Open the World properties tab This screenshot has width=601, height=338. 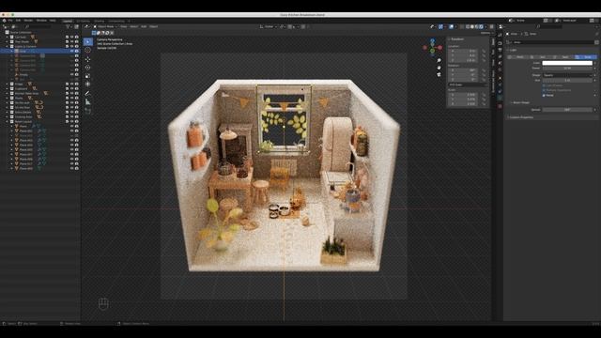tap(500, 70)
